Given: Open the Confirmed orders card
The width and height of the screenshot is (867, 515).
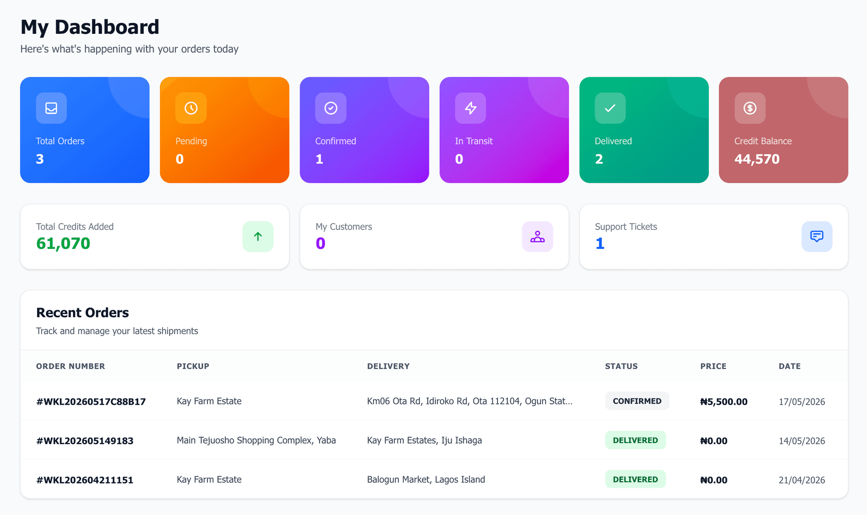Looking at the screenshot, I should coord(364,130).
